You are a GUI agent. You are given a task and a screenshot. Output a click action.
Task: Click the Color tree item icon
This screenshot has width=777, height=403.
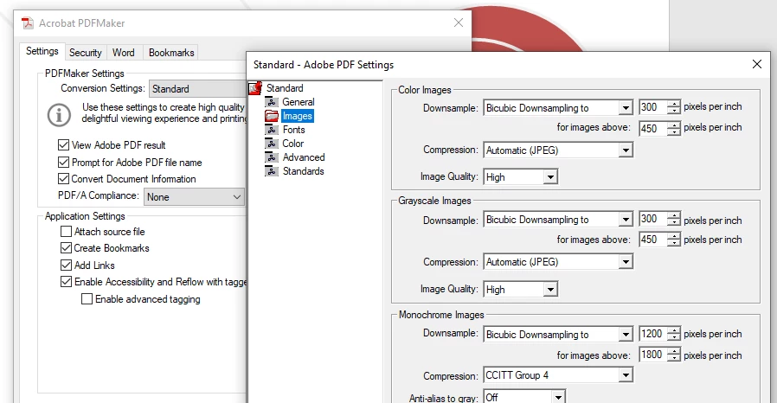(x=272, y=144)
